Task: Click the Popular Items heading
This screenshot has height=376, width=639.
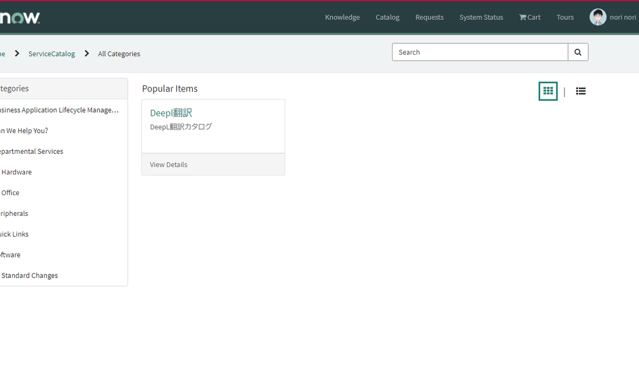Action: [170, 89]
